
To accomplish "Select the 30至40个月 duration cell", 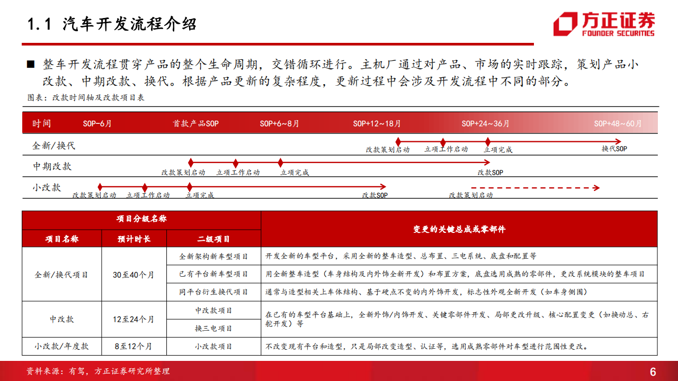I will [x=133, y=275].
